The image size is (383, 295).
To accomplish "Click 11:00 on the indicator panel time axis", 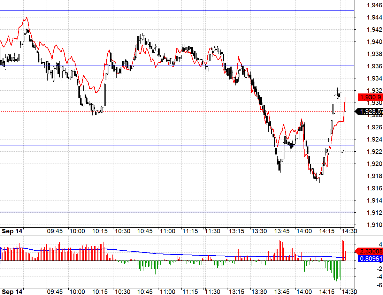I will click(x=168, y=292).
